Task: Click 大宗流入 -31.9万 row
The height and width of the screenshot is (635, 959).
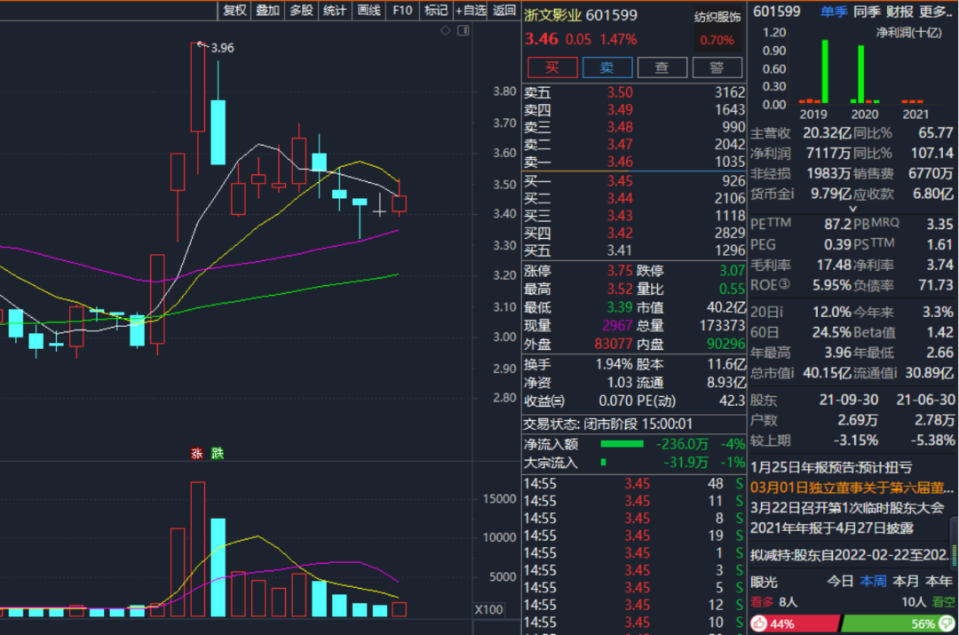Action: pyautogui.click(x=634, y=463)
